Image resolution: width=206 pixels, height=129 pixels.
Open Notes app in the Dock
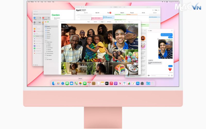[102, 83]
